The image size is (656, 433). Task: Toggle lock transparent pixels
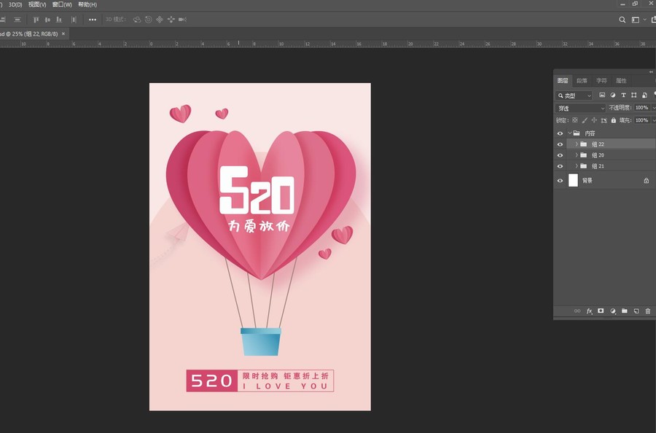pyautogui.click(x=575, y=120)
